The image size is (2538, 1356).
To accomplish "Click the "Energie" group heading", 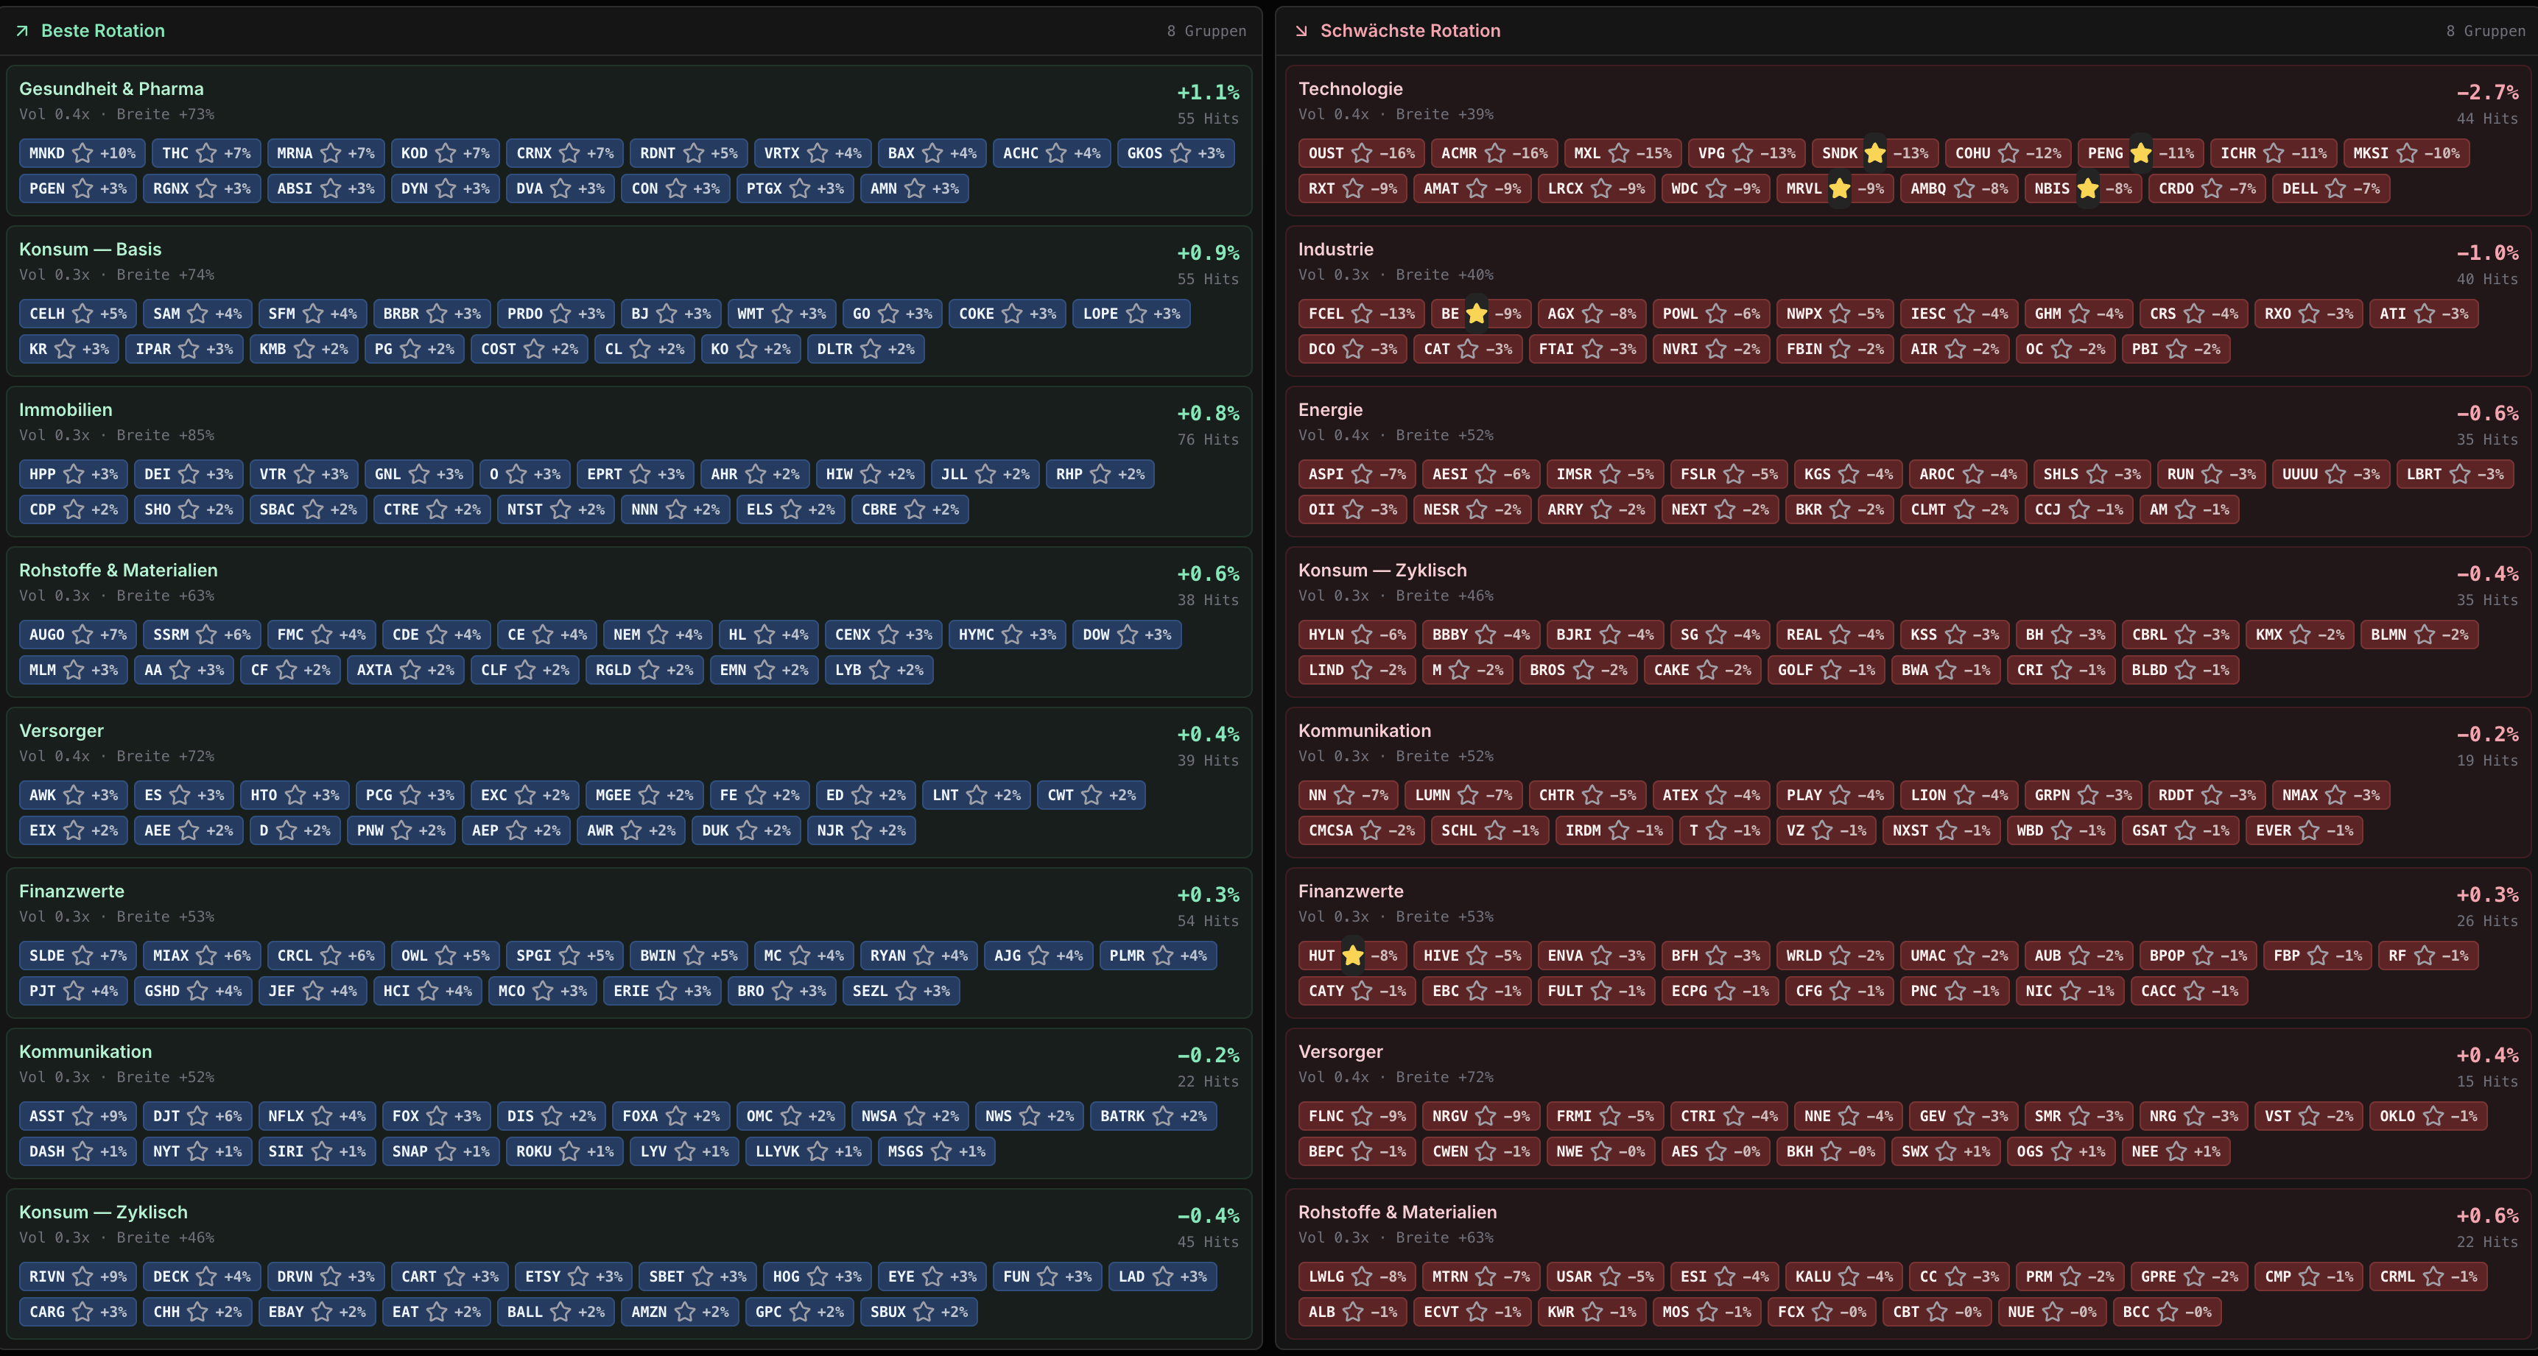I will (1331, 409).
